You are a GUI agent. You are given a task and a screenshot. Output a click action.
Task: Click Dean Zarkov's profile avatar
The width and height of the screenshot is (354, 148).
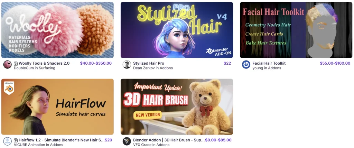click(127, 65)
